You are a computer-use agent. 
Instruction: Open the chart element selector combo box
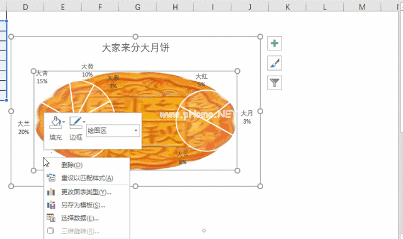coord(113,131)
